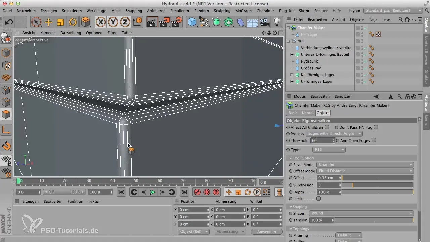The width and height of the screenshot is (430, 242).
Task: Toggle X axis lock
Action: click(101, 22)
